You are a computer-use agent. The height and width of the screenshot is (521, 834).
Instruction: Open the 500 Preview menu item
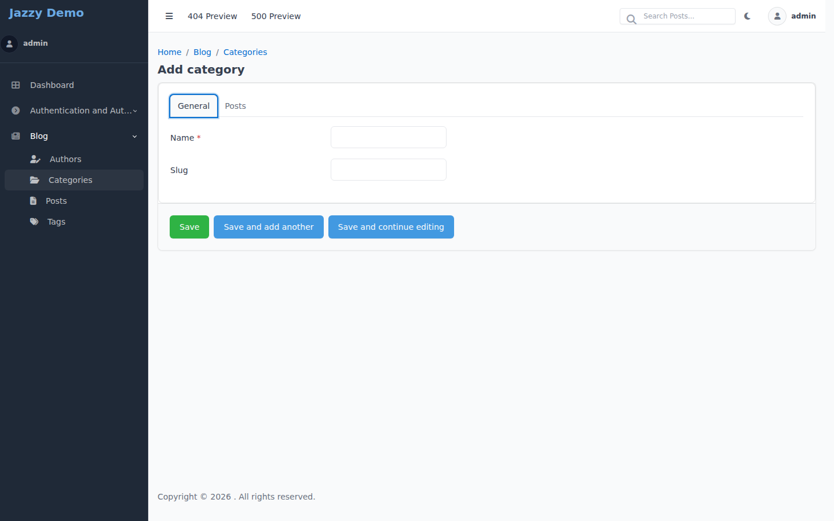point(276,16)
